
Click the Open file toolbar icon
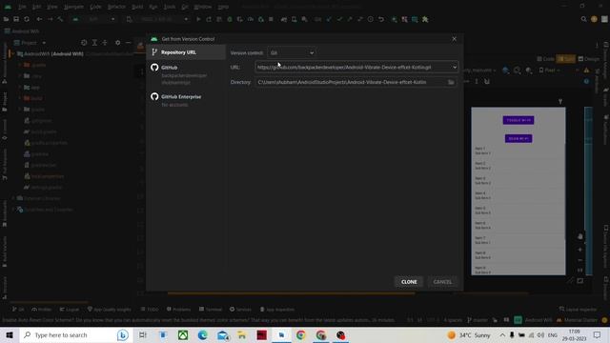pos(7,19)
